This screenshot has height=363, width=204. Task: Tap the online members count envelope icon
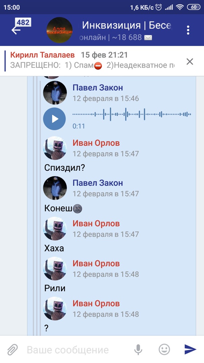click(148, 38)
